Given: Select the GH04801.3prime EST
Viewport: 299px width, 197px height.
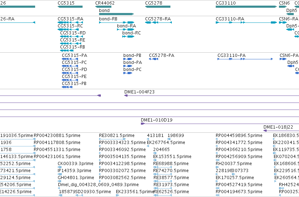Looking at the screenshot, I should click(x=76, y=178).
